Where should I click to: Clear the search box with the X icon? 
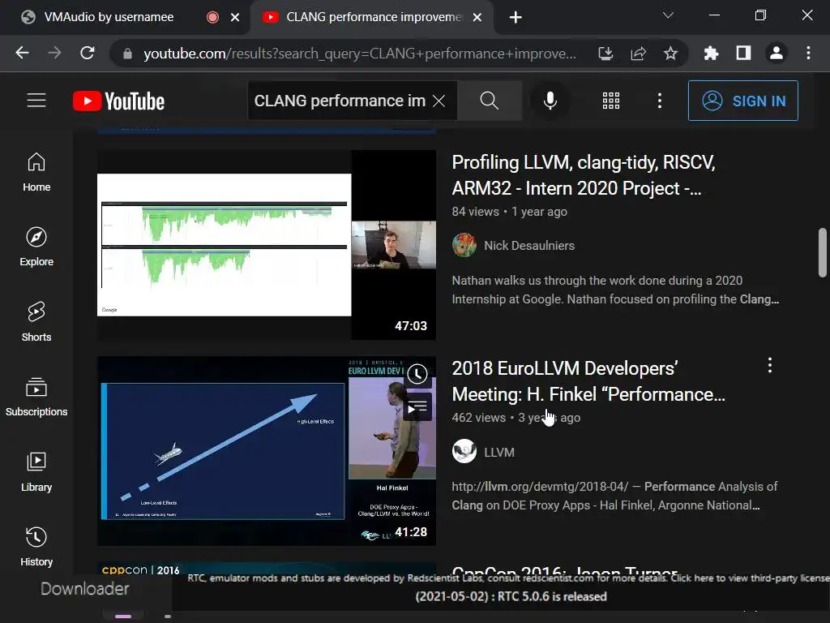(x=439, y=101)
